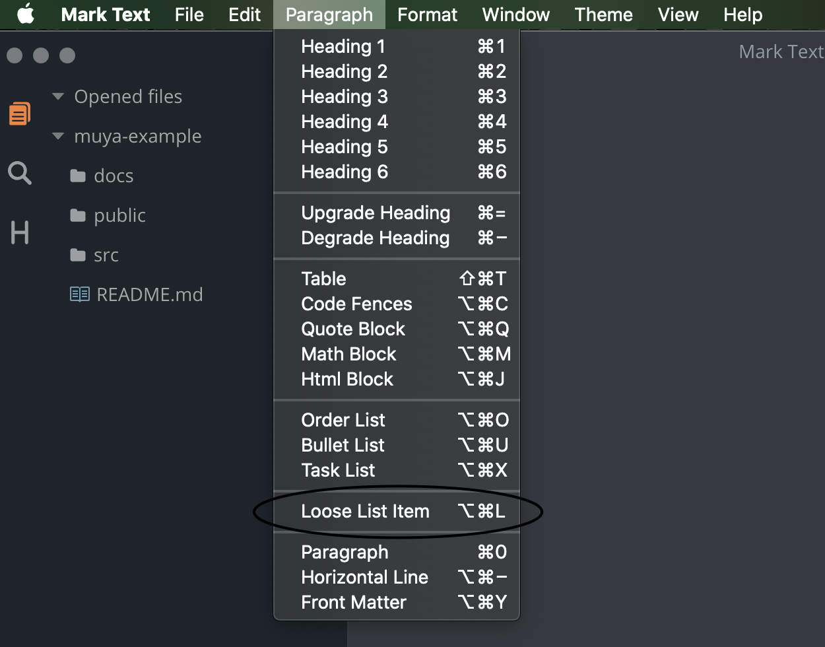Open the Format menu

coord(426,14)
